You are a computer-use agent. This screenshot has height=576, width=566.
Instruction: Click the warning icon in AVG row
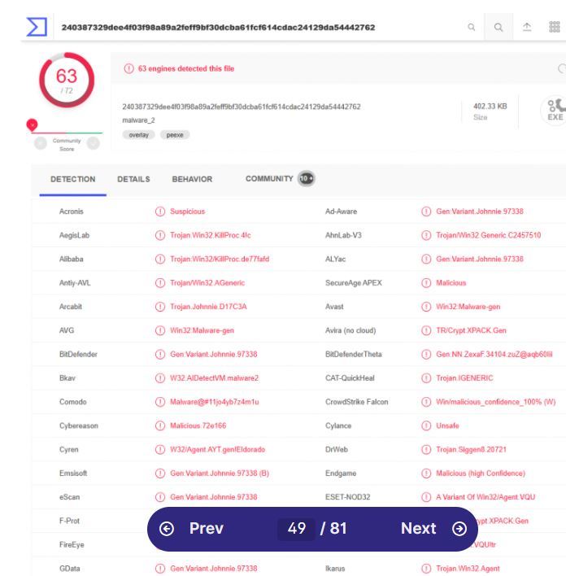[160, 330]
